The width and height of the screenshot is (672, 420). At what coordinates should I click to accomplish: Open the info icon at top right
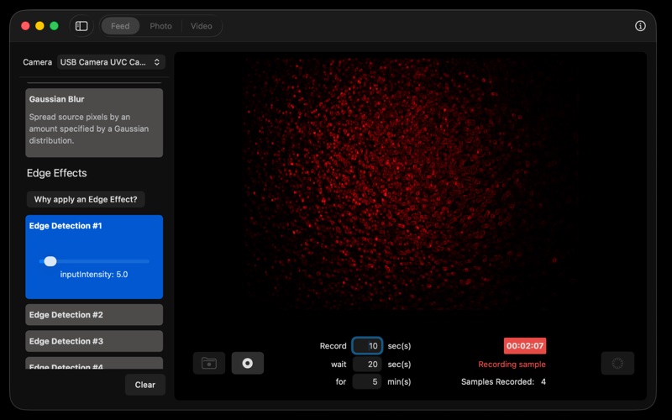640,26
